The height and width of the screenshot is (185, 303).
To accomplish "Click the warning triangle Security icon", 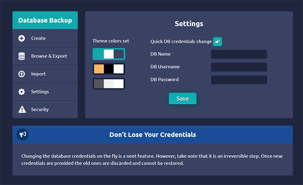I will tap(22, 109).
